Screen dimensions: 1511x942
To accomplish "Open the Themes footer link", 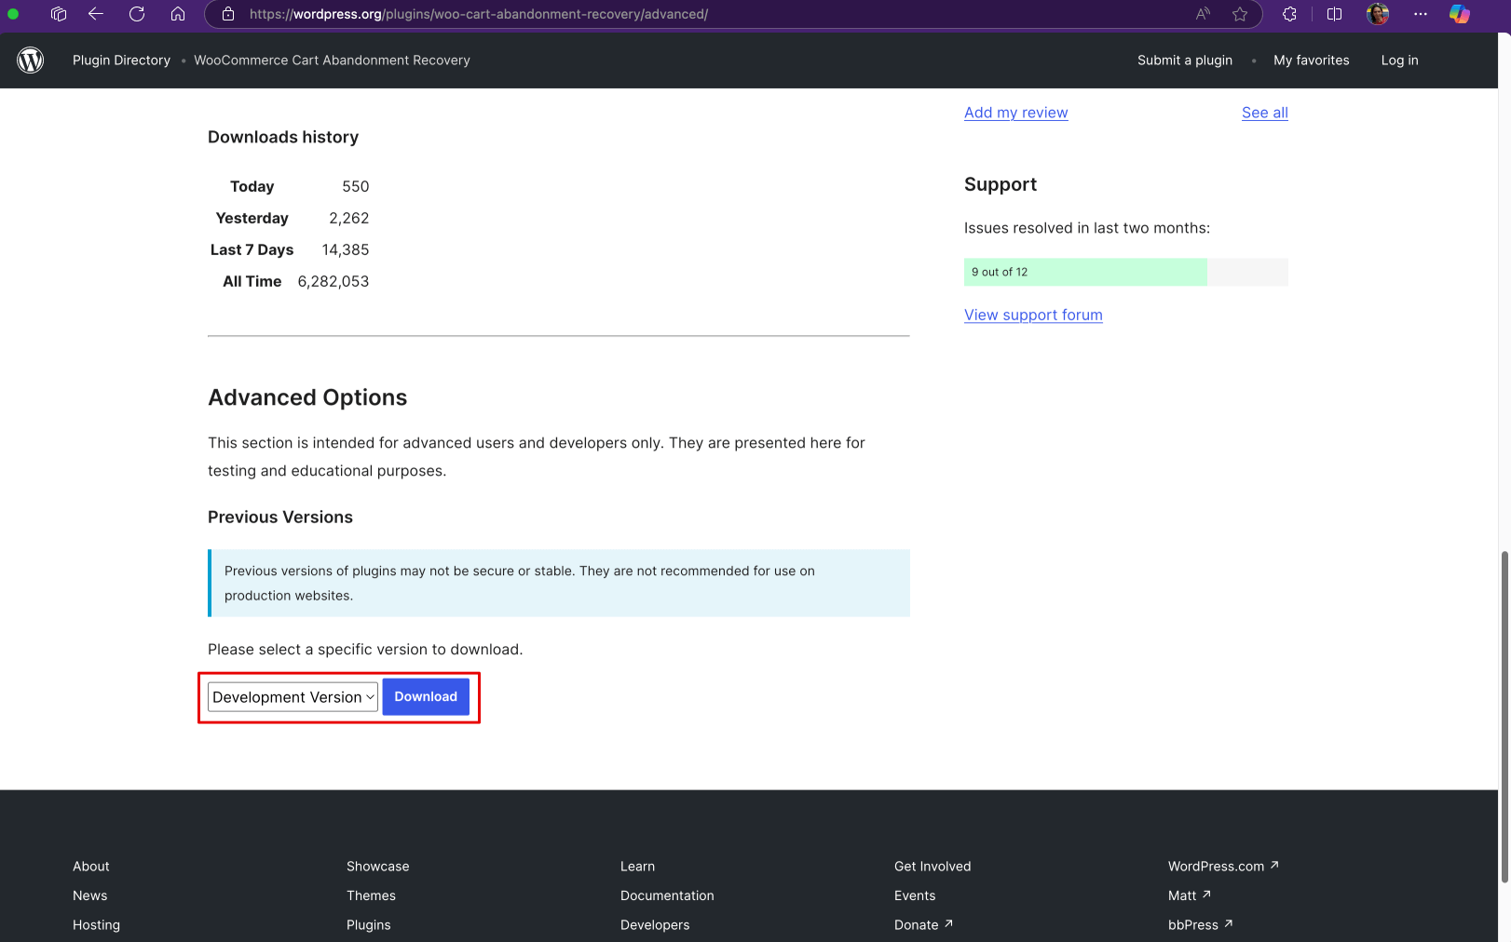I will click(x=372, y=895).
